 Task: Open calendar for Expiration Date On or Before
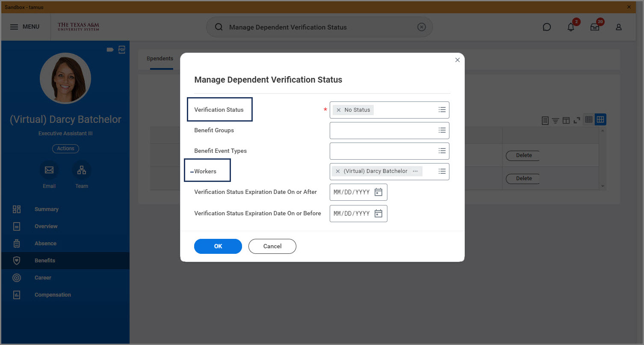coord(378,214)
